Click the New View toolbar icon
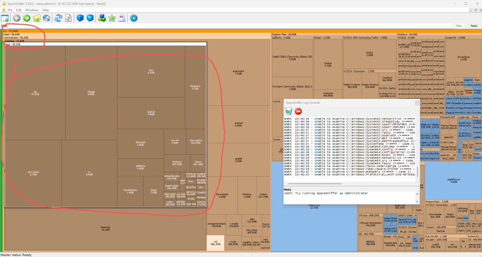 (5, 18)
